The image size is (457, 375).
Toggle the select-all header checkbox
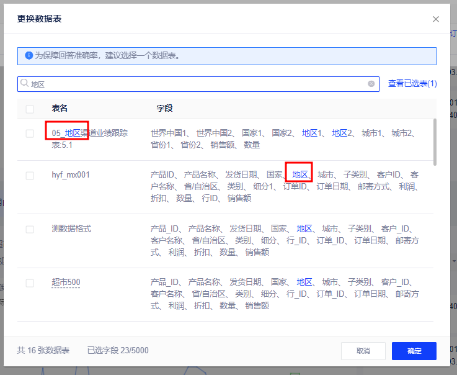[x=30, y=109]
